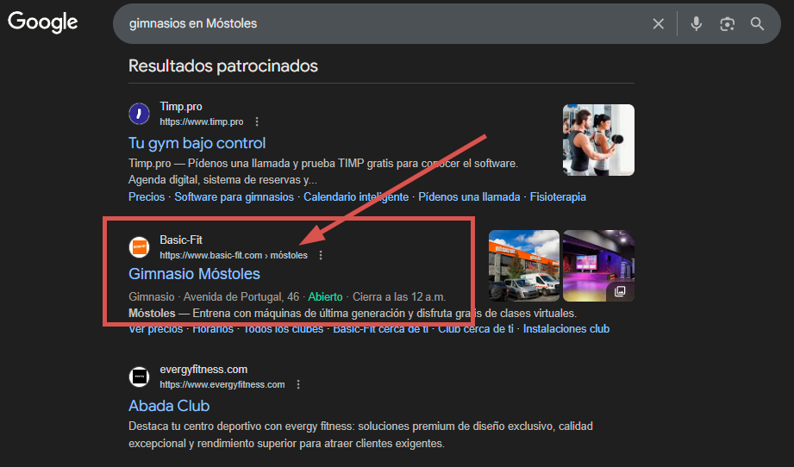Viewport: 794px width, 467px height.
Task: Click the Google logo
Action: point(42,22)
